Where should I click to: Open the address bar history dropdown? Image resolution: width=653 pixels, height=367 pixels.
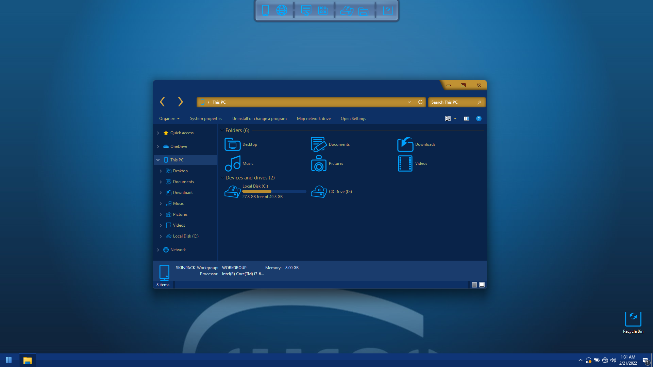pyautogui.click(x=409, y=102)
